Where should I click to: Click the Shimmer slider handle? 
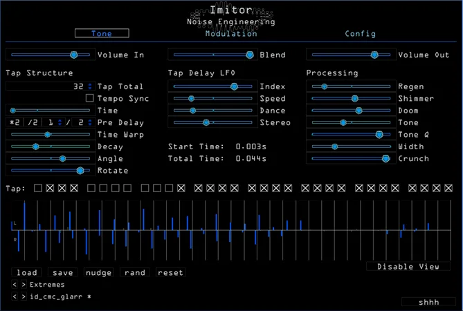coord(355,98)
